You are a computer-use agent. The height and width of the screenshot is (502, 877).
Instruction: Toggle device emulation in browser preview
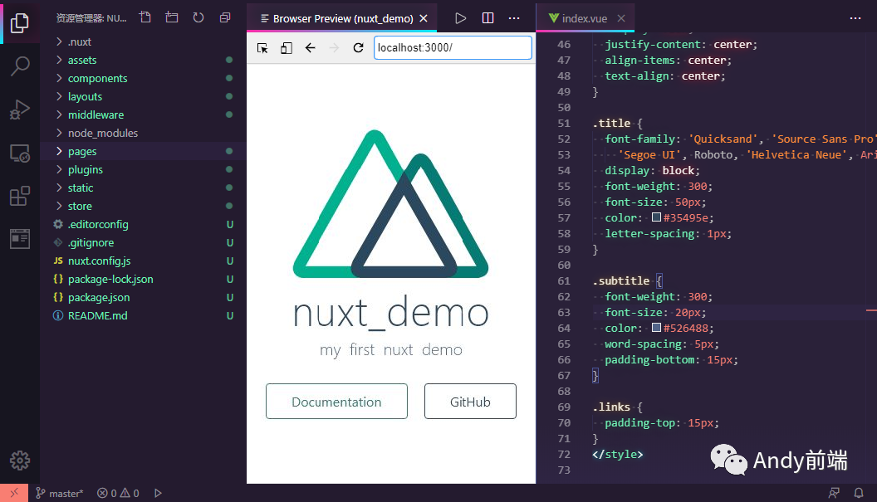(287, 48)
